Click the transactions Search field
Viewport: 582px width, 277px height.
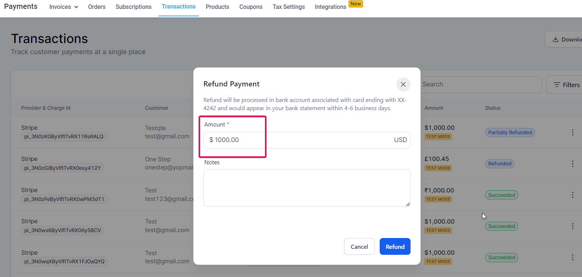[x=481, y=85]
